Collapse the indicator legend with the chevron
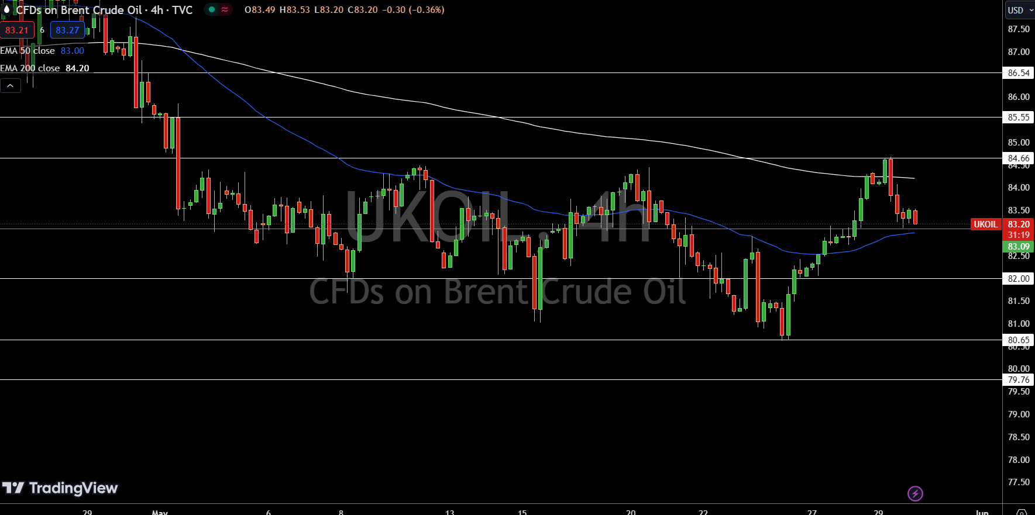 [x=11, y=86]
